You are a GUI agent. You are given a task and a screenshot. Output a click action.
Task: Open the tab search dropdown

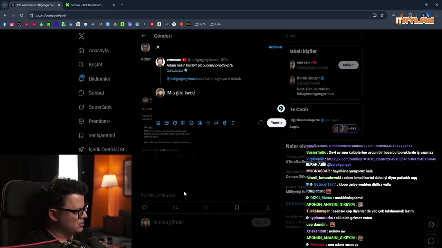(x=4, y=5)
